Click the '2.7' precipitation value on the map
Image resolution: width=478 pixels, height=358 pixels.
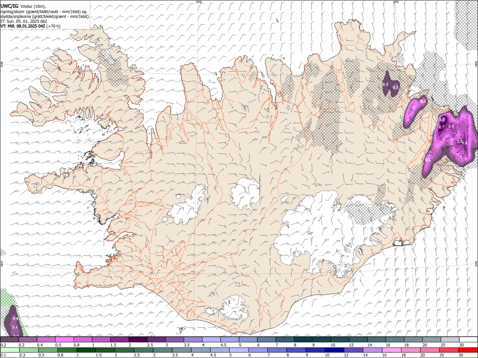pyautogui.click(x=441, y=127)
